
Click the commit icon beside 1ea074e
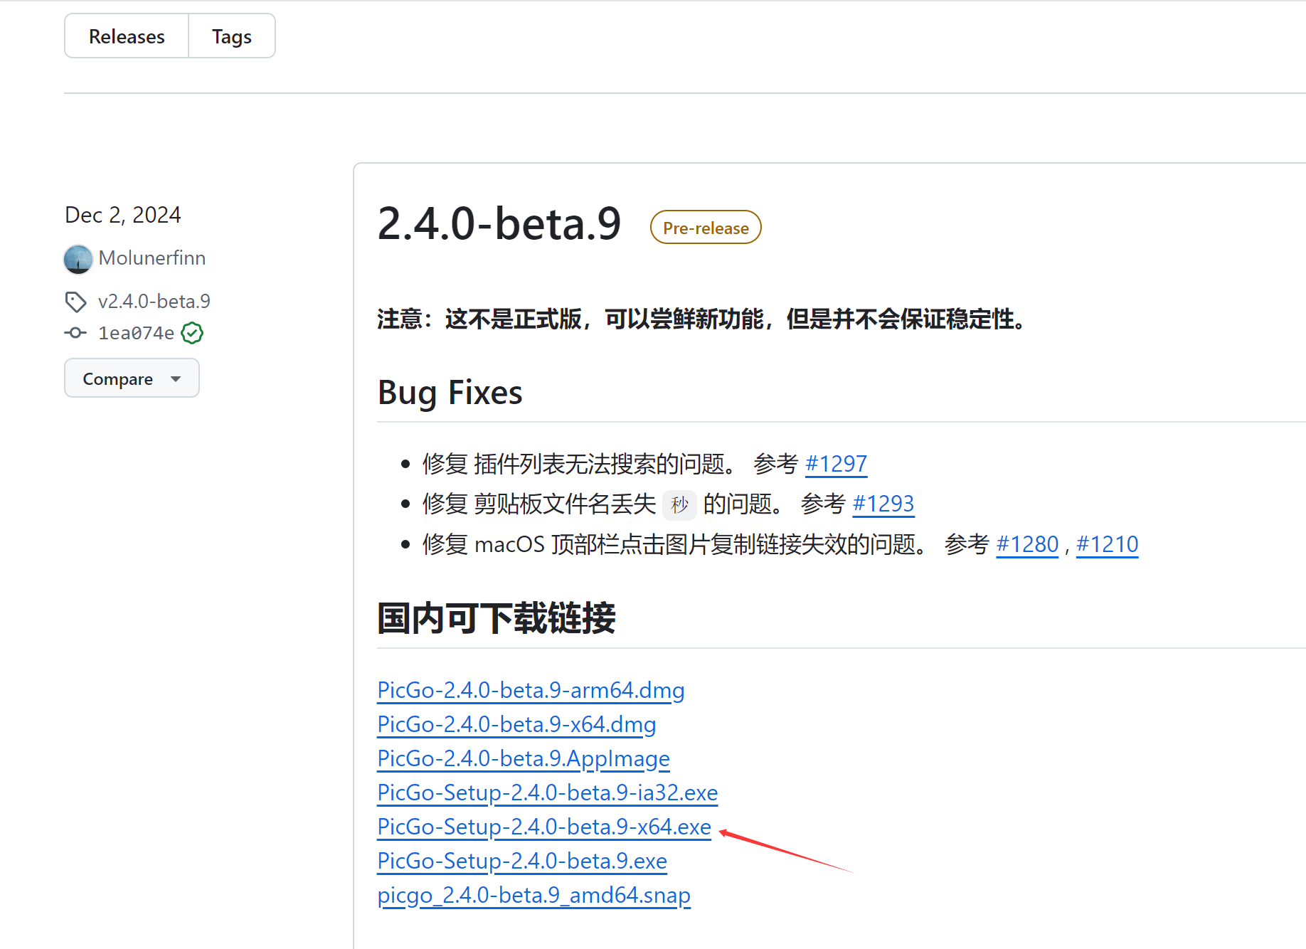coord(75,333)
